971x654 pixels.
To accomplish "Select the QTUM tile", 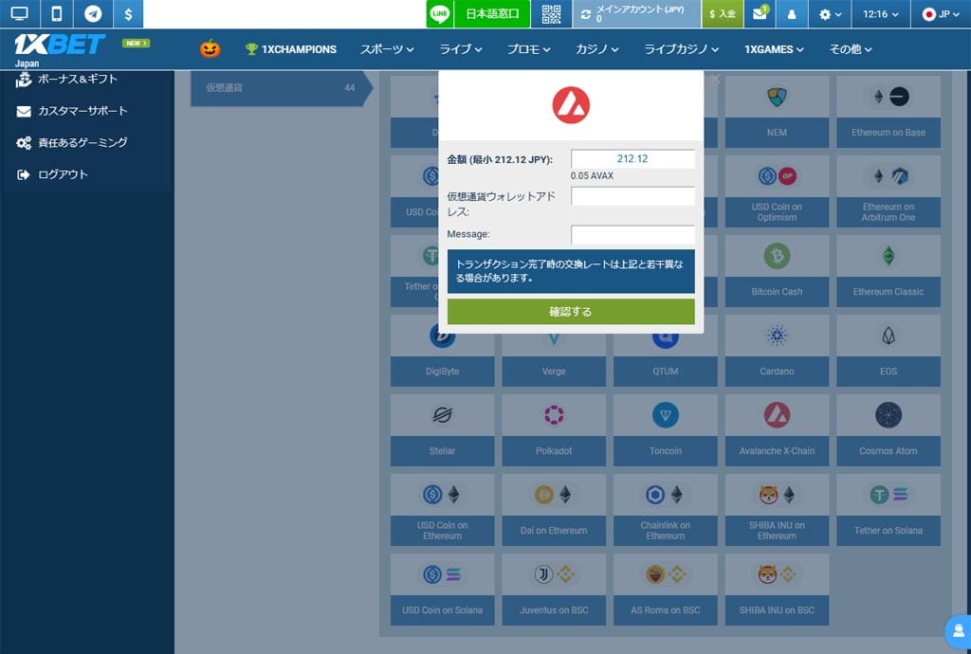I will tap(665, 360).
